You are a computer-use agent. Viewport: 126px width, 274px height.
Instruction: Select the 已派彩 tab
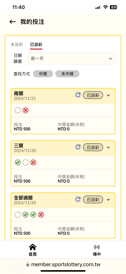(x=36, y=44)
